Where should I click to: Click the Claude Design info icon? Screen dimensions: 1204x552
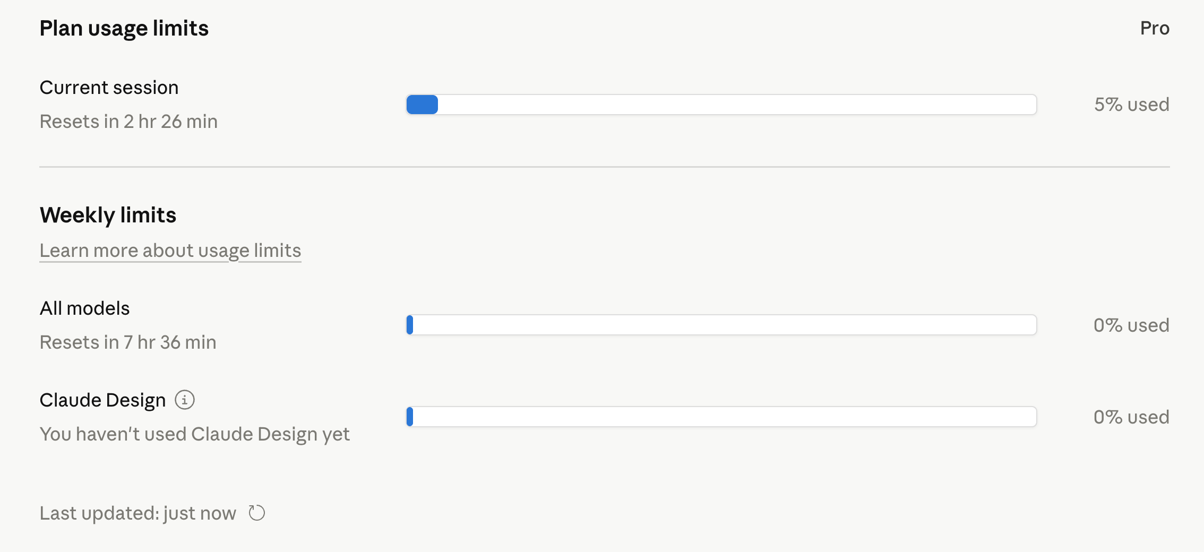coord(185,400)
